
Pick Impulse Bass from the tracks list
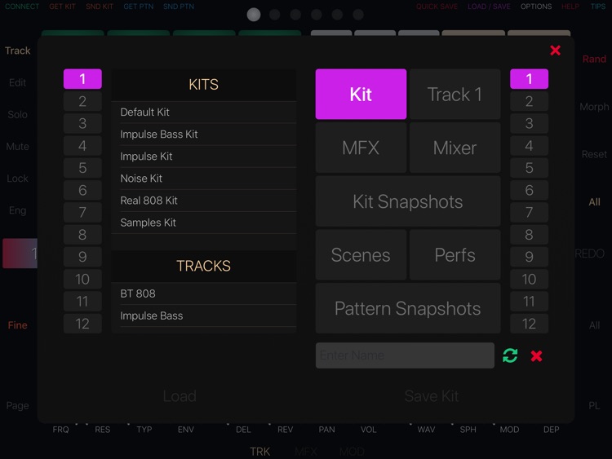pos(204,316)
